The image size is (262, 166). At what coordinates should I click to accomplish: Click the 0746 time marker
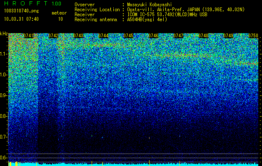(x=153, y=36)
